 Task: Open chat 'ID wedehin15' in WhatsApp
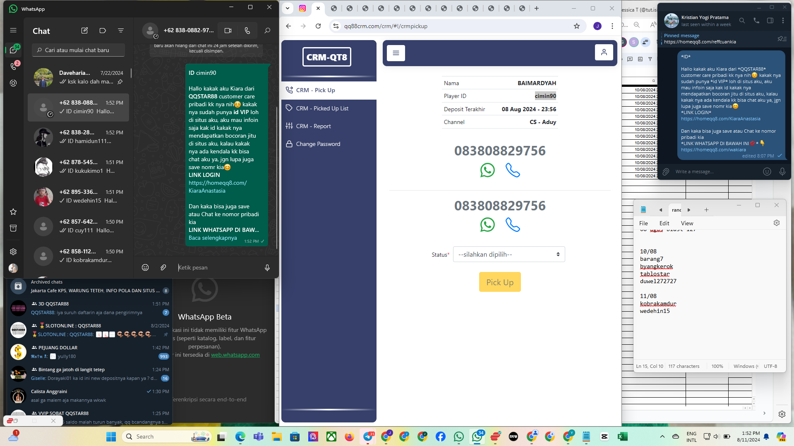79,196
